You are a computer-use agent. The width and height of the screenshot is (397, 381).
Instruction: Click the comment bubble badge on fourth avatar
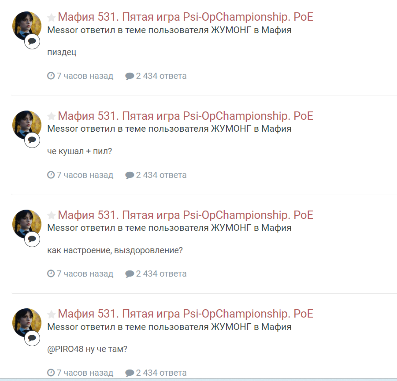32,338
